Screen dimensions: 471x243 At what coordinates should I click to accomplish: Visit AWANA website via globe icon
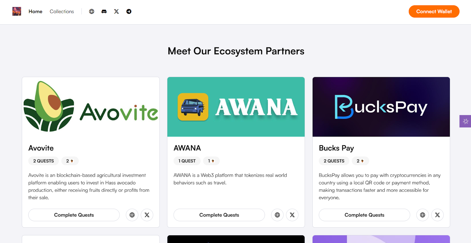click(277, 215)
